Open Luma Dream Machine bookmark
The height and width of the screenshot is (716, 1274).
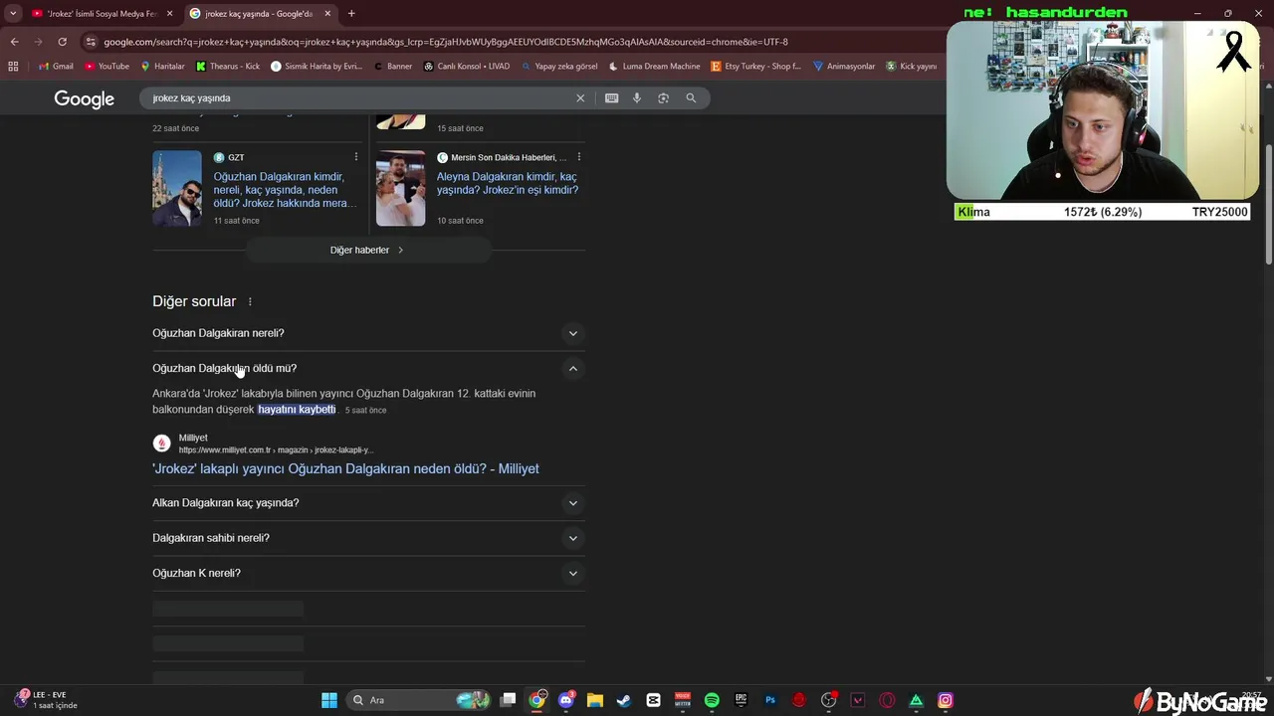click(x=654, y=67)
